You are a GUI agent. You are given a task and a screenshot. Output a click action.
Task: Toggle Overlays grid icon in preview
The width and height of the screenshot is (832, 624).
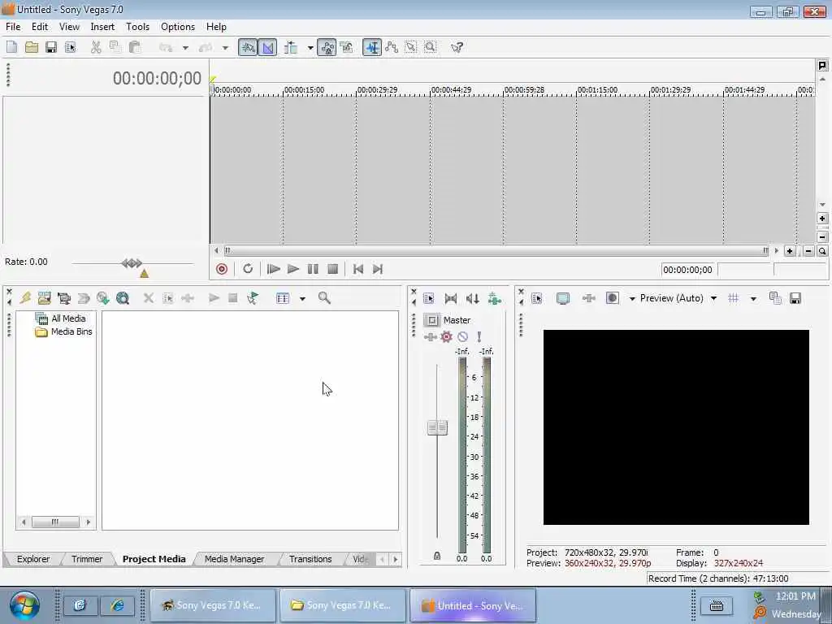(734, 298)
